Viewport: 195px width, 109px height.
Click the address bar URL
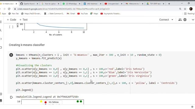(x=63, y=9)
